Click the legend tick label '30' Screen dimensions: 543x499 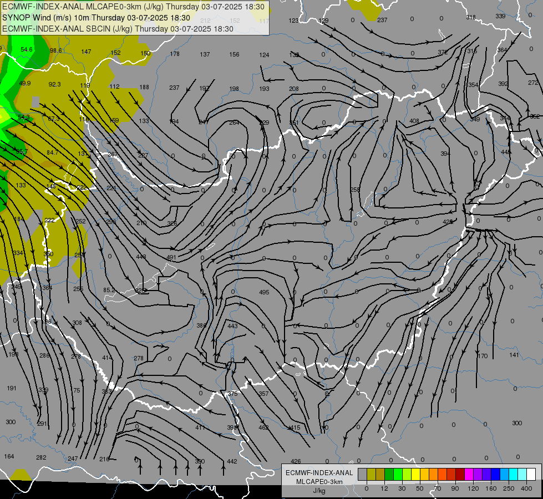click(x=402, y=488)
